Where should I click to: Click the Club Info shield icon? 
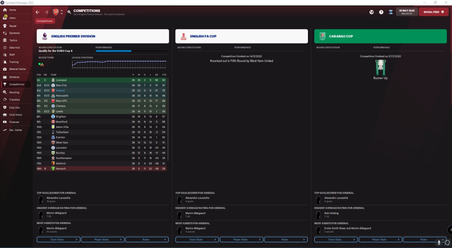(5, 107)
